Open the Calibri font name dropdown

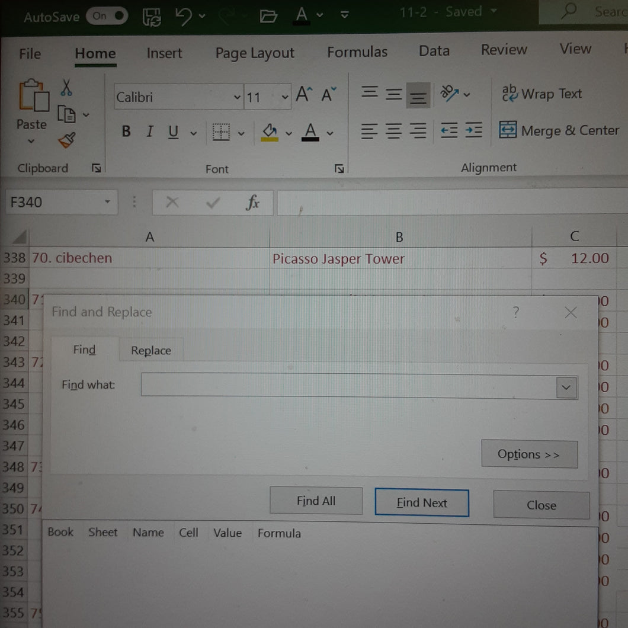pyautogui.click(x=237, y=98)
